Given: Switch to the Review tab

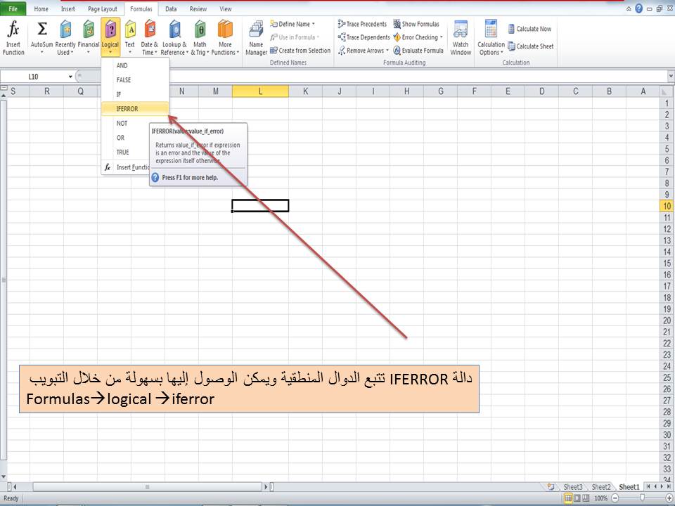Looking at the screenshot, I should (198, 8).
